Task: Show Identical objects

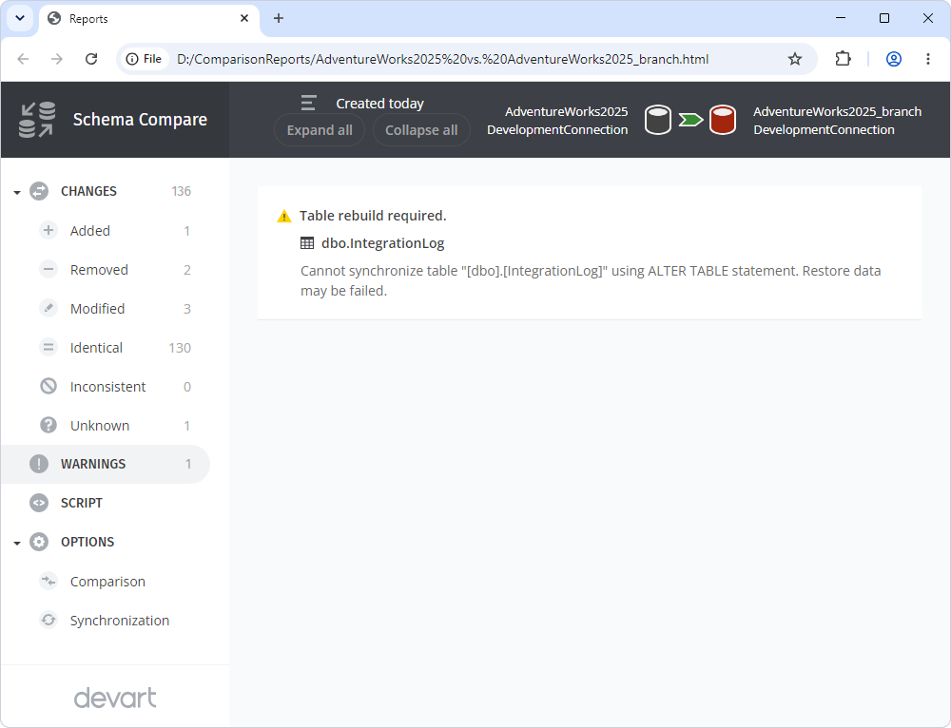Action: 96,347
